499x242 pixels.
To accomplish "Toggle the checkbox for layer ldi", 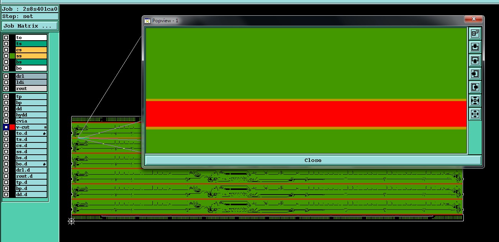I will 6,82.
